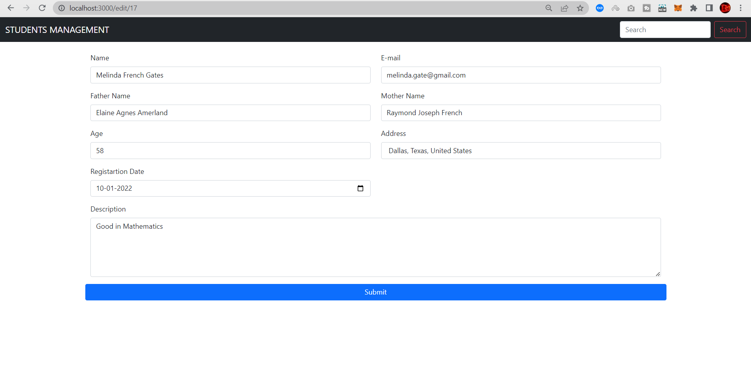Click the red Search button
This screenshot has height=385, width=751.
(730, 29)
